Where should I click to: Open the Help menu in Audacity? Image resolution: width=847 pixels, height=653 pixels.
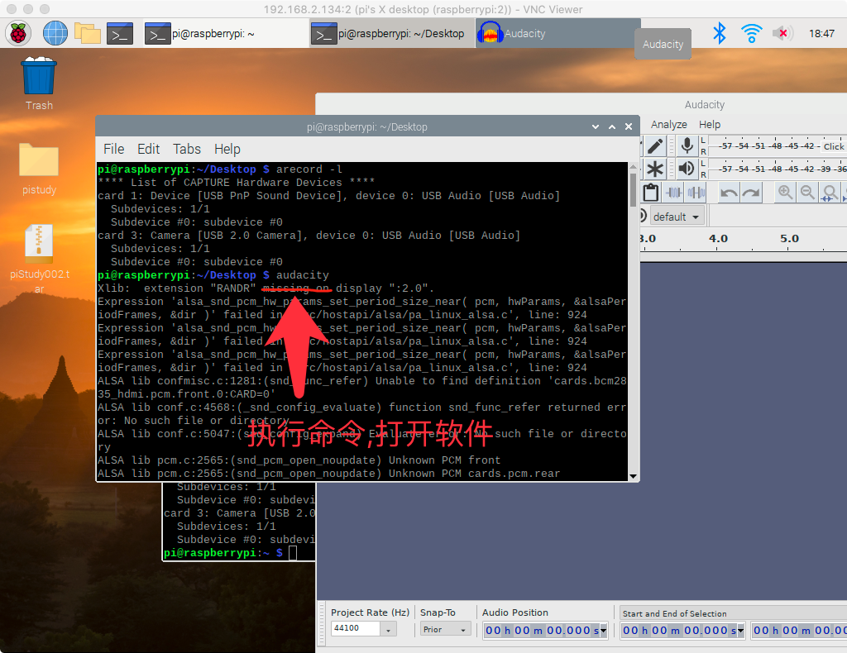(709, 125)
